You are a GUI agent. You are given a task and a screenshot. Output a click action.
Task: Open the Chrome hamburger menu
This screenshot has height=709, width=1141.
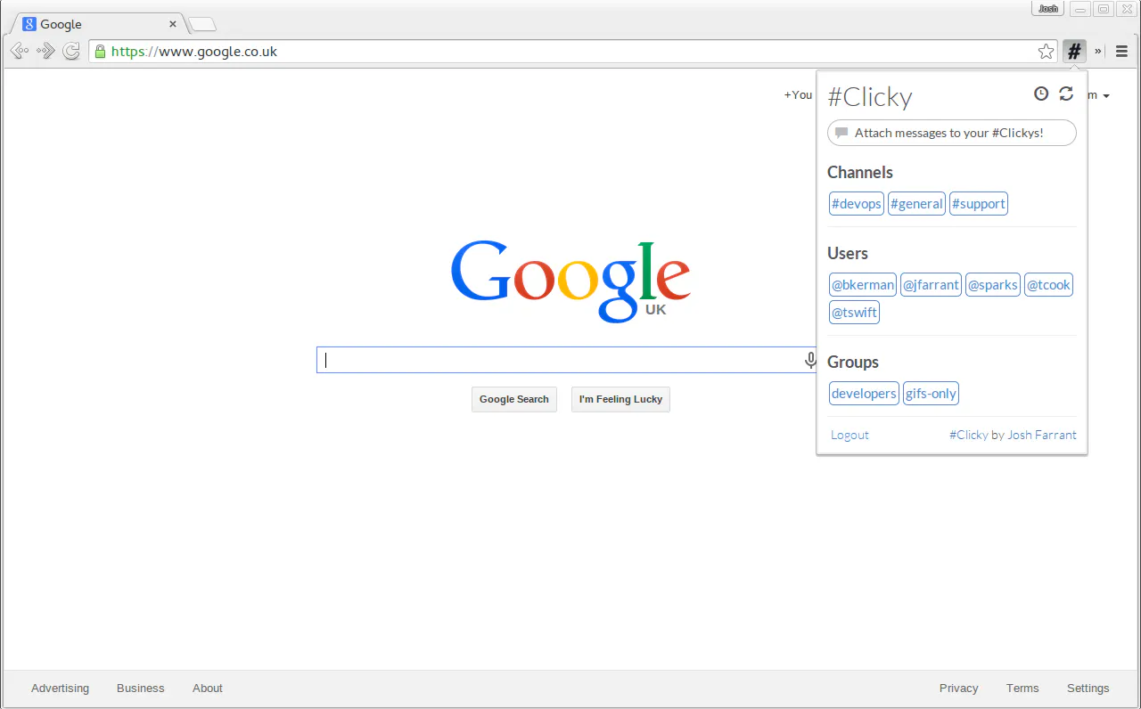pos(1121,52)
